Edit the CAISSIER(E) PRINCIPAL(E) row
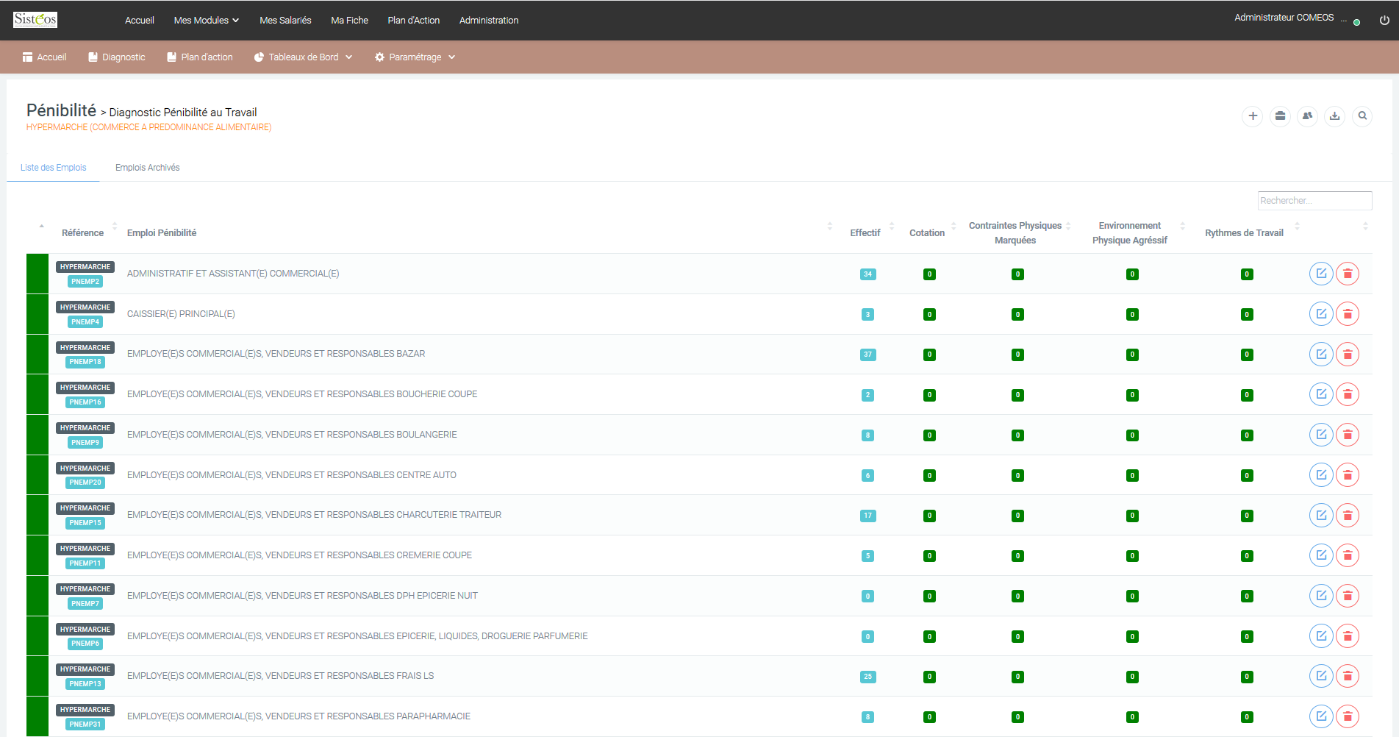The width and height of the screenshot is (1399, 737). click(1321, 314)
